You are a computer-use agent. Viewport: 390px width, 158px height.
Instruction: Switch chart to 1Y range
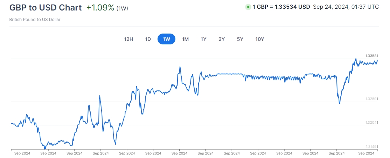203,39
